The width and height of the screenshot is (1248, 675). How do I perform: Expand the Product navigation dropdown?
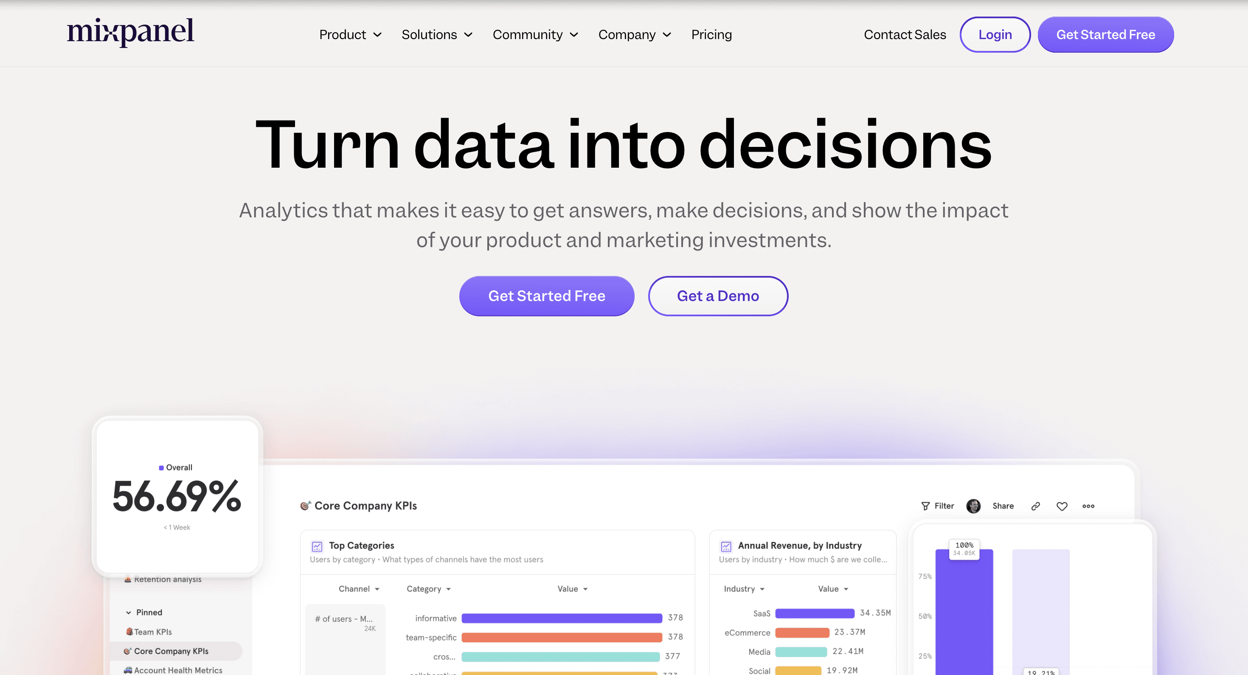pos(350,34)
